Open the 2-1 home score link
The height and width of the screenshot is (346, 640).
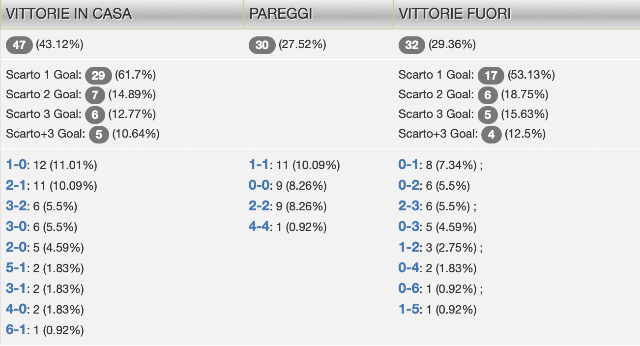tap(16, 186)
